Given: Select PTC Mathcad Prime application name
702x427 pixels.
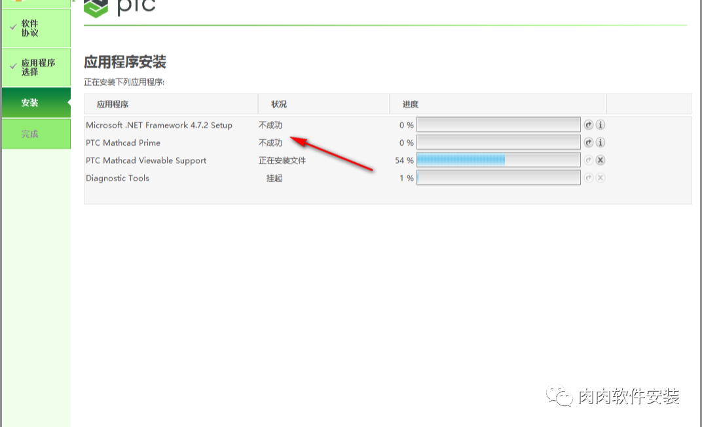Looking at the screenshot, I should [x=123, y=143].
